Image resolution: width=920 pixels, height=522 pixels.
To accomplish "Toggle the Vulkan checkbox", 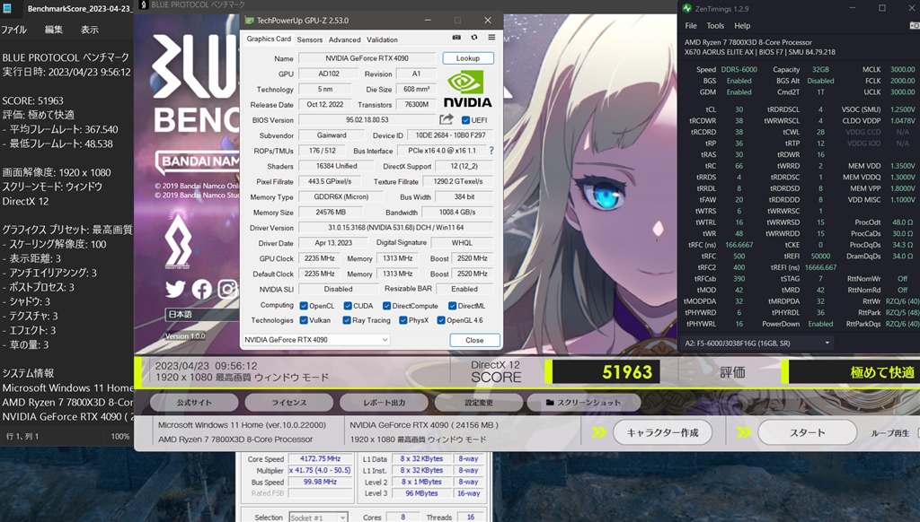I will pyautogui.click(x=304, y=320).
